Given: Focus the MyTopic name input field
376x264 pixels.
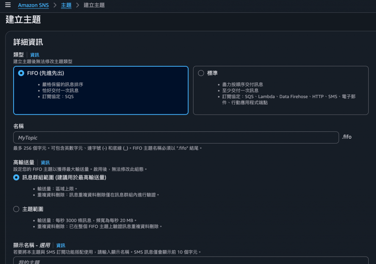Looking at the screenshot, I should tap(176, 138).
